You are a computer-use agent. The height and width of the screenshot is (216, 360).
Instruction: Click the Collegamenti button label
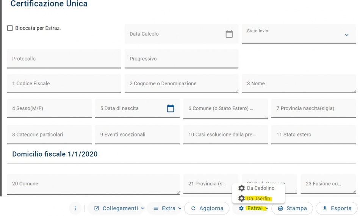coord(120,208)
